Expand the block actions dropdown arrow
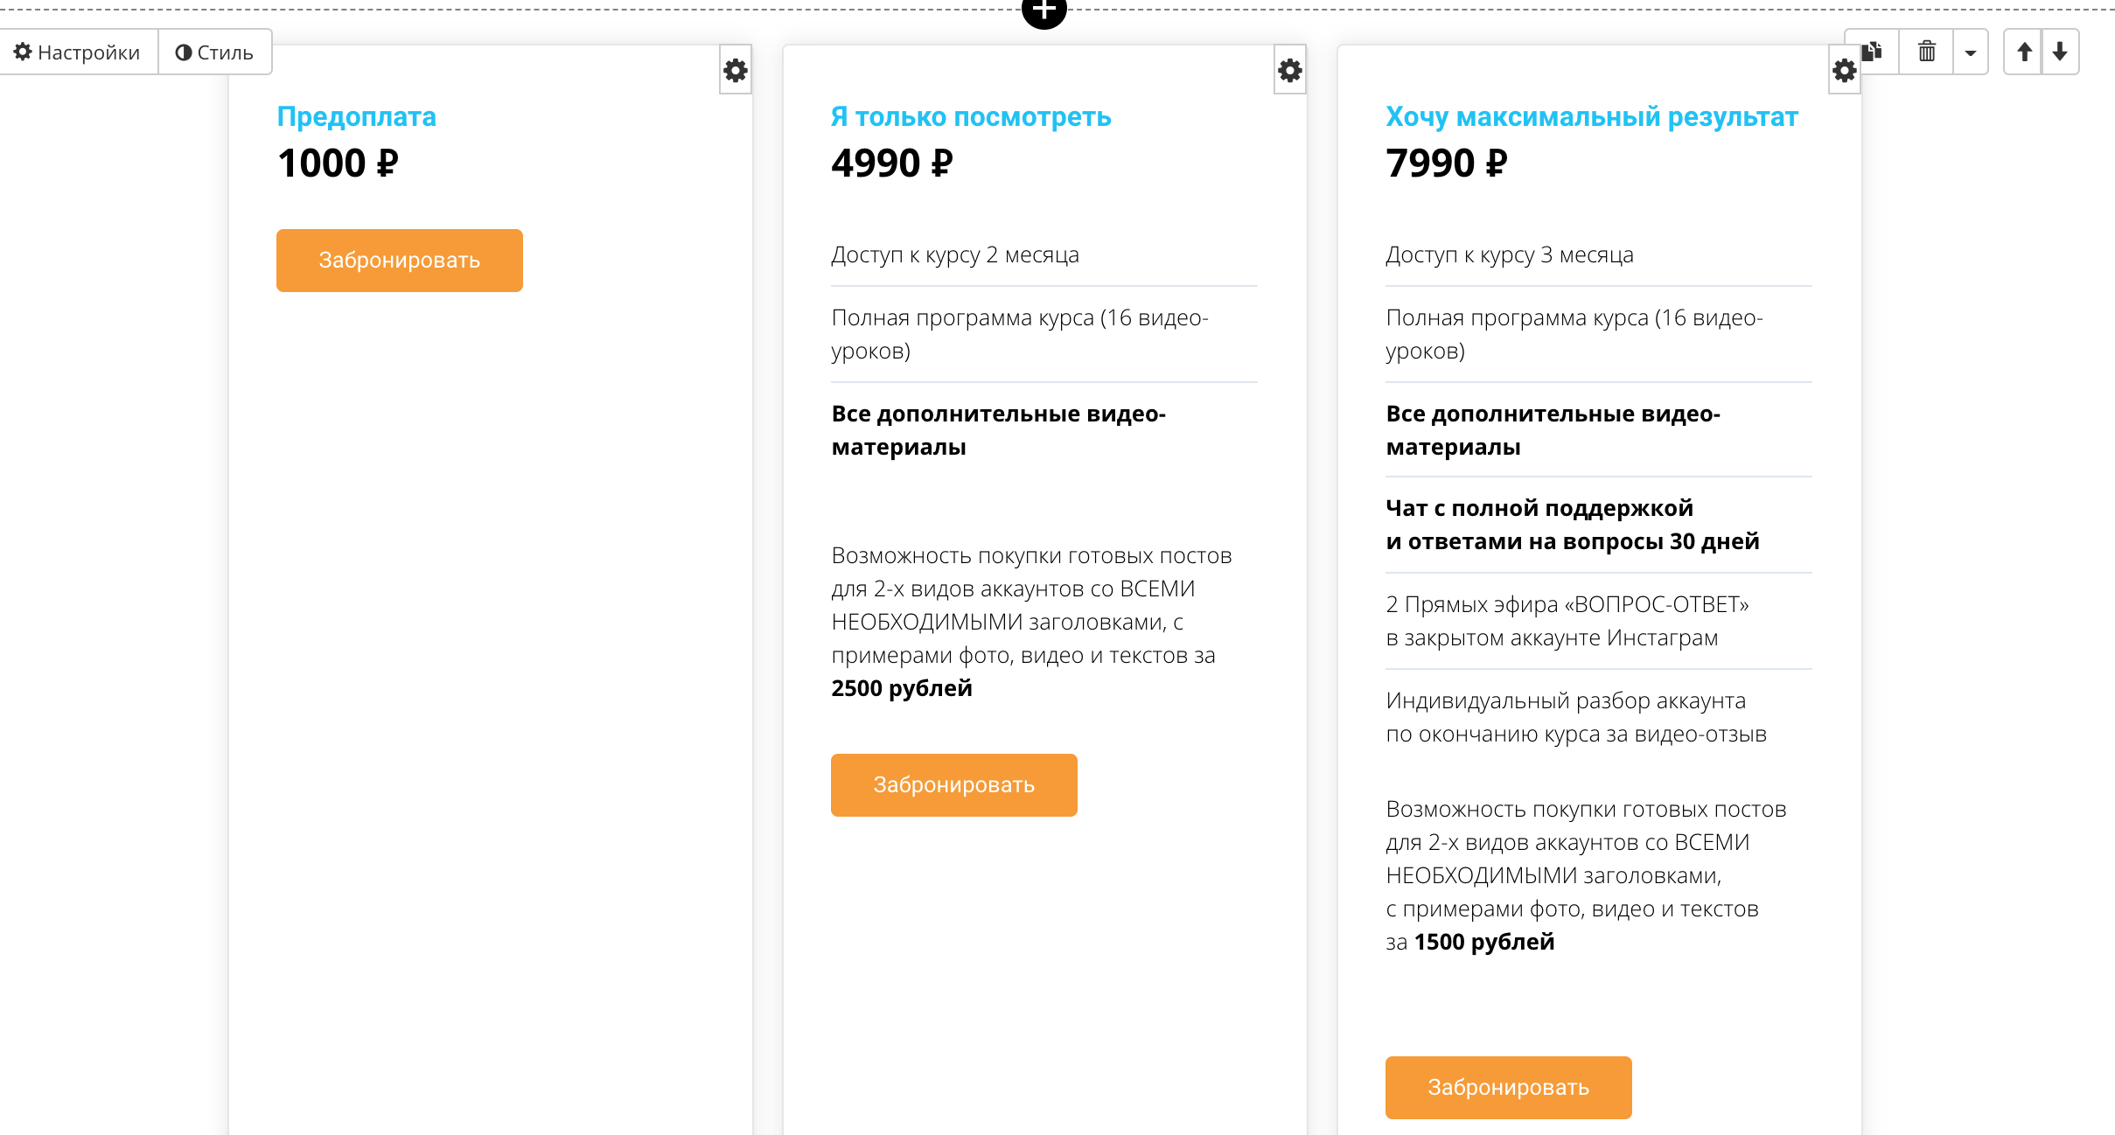The height and width of the screenshot is (1135, 2115). (x=1971, y=52)
